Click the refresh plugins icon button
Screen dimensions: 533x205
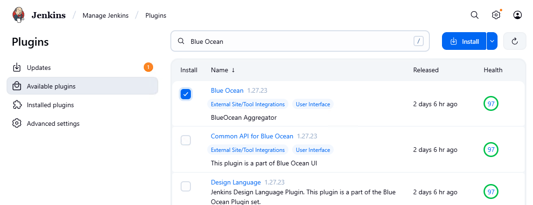click(x=515, y=41)
